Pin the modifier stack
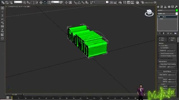179x100 pixels. pyautogui.click(x=160, y=33)
